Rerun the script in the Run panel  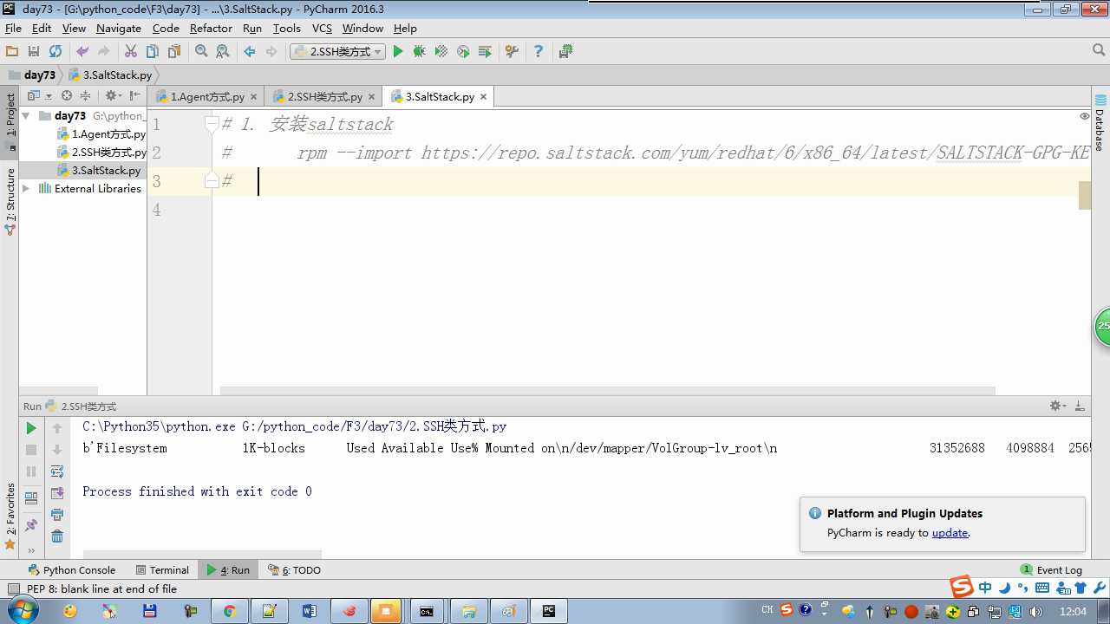31,428
